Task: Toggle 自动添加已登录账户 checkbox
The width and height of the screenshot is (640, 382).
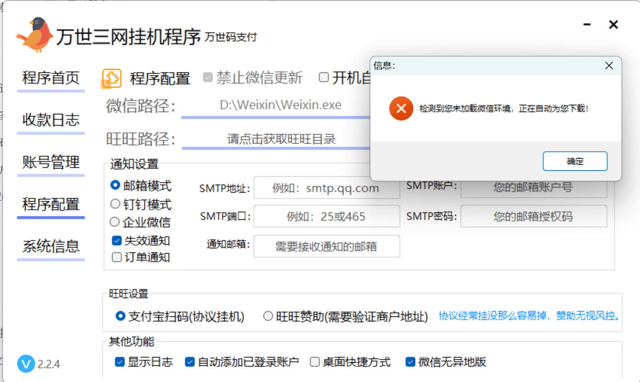Action: point(242,362)
